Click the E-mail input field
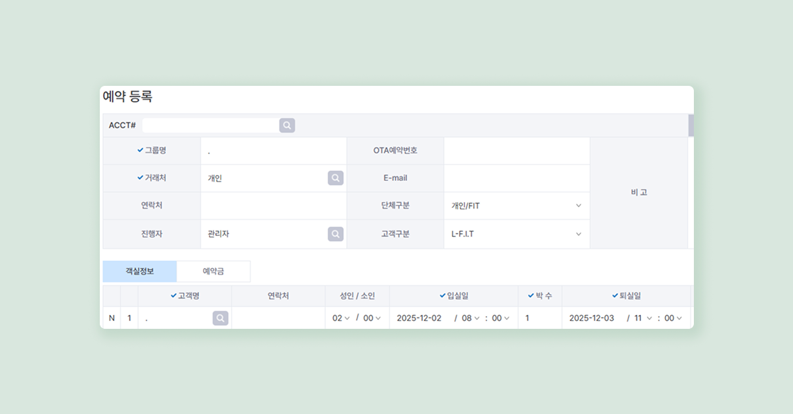Viewport: 793px width, 414px height. coord(517,178)
